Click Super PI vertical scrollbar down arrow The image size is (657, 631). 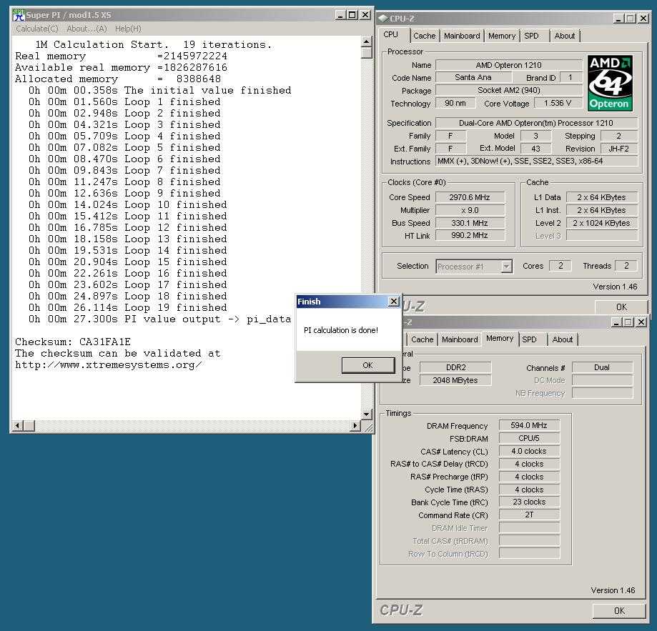click(x=366, y=414)
